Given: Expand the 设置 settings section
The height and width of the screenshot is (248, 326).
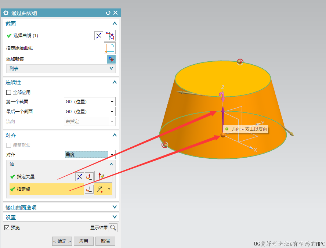Looking at the screenshot, I should 61,218.
